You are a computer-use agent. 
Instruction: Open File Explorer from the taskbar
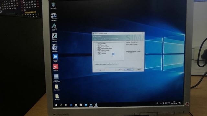(x=76, y=105)
